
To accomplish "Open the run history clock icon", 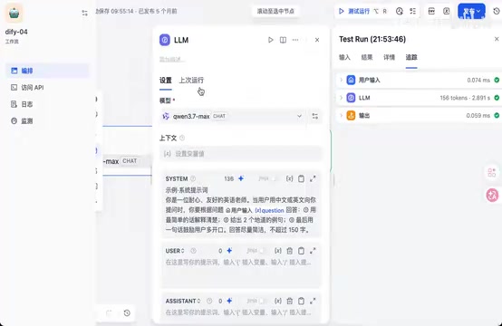I will point(400,11).
